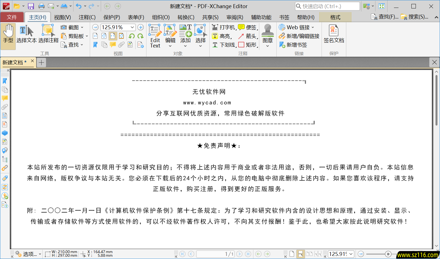Click the Quick Launch (快速启动) search field
The image size is (440, 259).
[x=327, y=6]
